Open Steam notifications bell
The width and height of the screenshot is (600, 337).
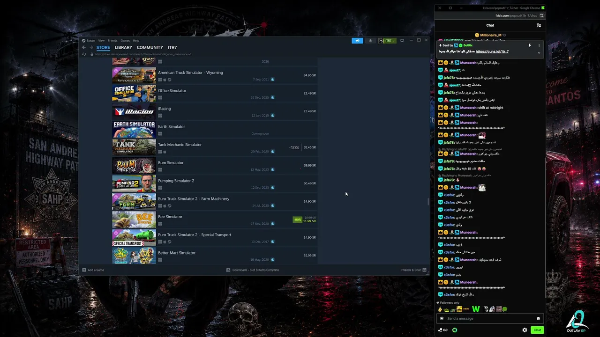[x=370, y=41]
